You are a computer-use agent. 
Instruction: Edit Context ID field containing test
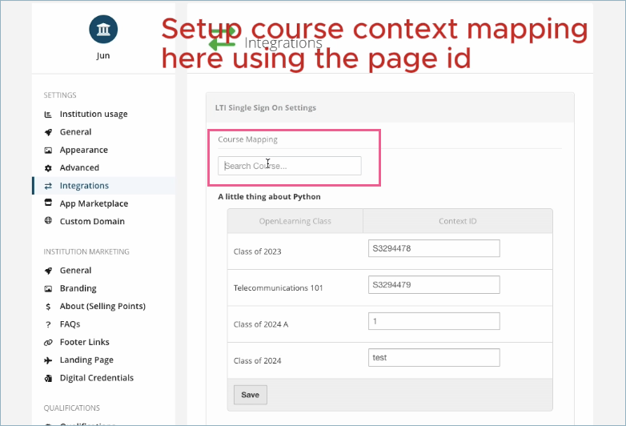(x=434, y=357)
